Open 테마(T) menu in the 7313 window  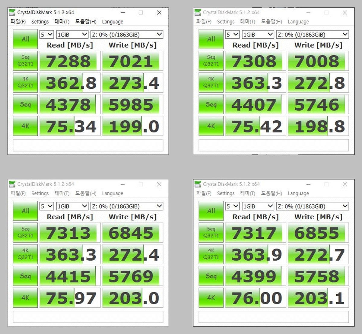(62, 193)
